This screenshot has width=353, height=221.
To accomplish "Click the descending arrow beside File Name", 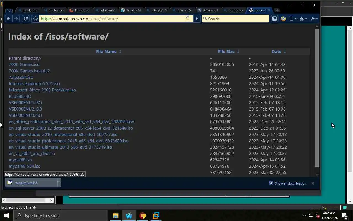I will click(120, 51).
